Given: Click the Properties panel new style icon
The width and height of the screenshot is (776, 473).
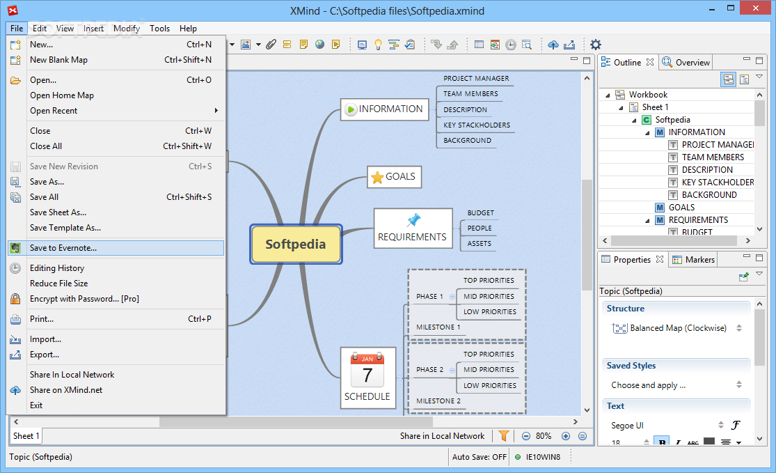Looking at the screenshot, I should click(743, 277).
